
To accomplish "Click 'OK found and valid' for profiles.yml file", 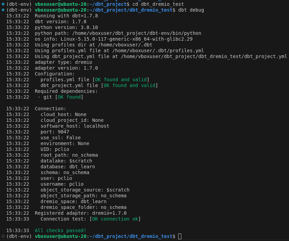I will click(121, 80).
